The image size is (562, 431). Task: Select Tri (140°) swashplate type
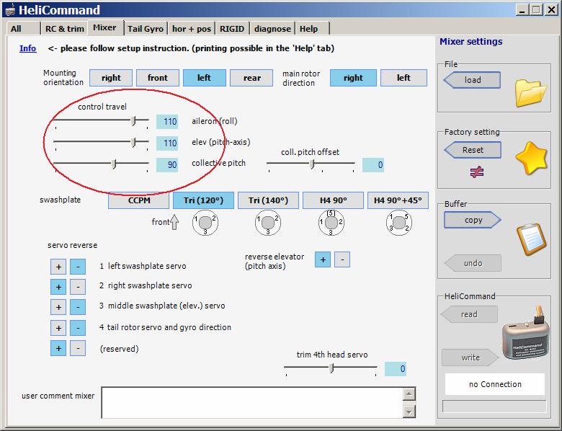pos(269,200)
